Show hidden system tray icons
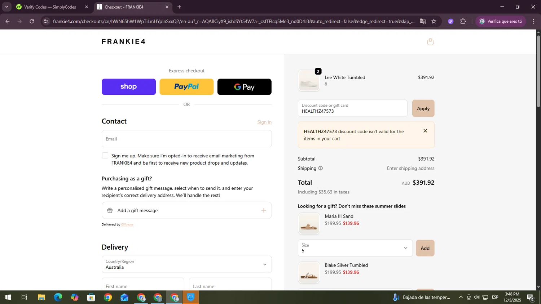The height and width of the screenshot is (304, 541). point(461,298)
